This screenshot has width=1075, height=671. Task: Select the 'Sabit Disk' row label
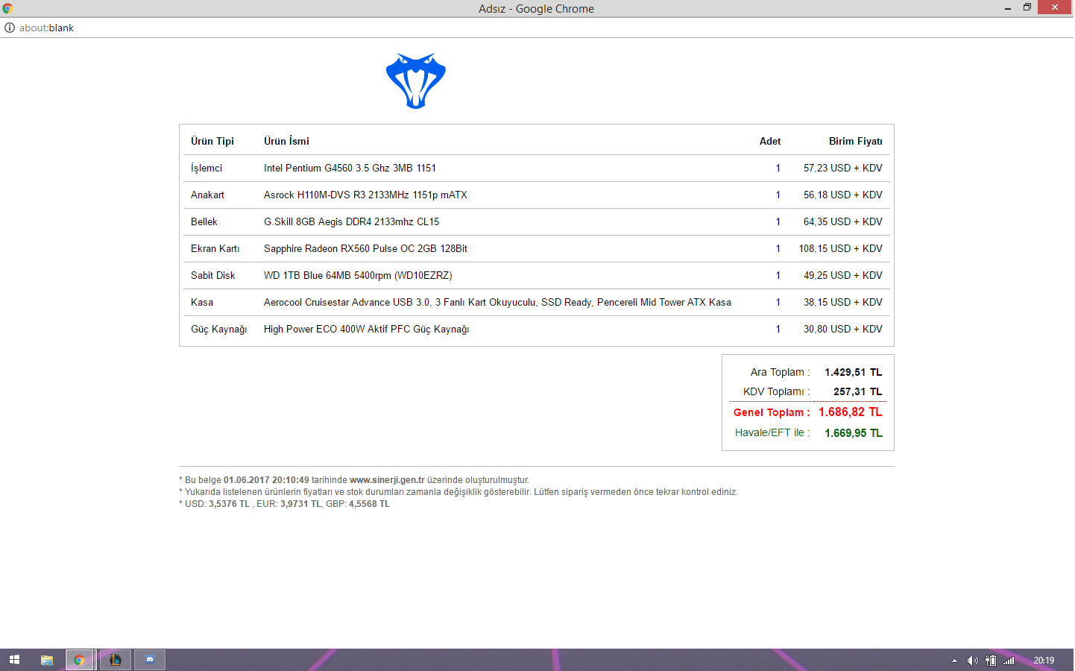pyautogui.click(x=213, y=275)
